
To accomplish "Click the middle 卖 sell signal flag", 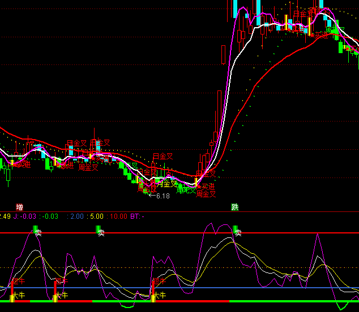I will point(100,231).
